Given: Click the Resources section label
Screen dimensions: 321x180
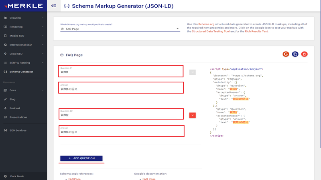Looking at the screenshot, I should coord(9,82).
